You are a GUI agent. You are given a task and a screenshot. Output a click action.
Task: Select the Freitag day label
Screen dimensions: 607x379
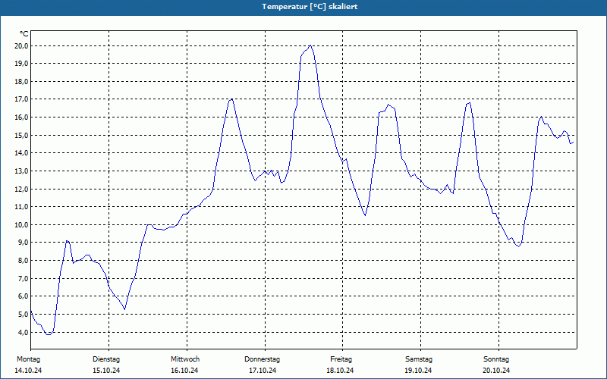(x=341, y=359)
